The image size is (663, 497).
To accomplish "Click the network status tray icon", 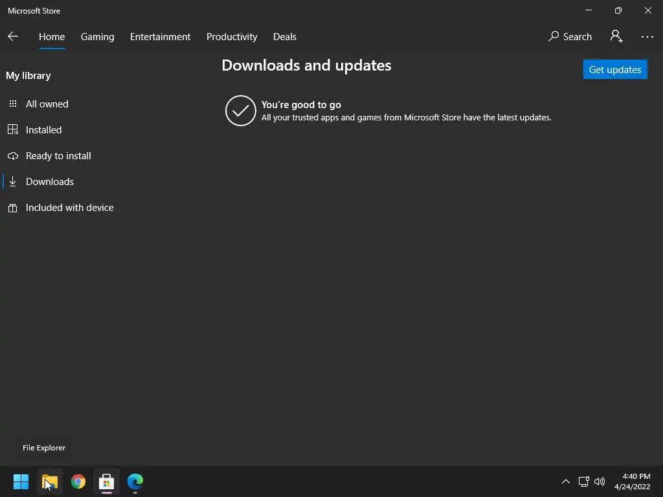I will tap(583, 481).
